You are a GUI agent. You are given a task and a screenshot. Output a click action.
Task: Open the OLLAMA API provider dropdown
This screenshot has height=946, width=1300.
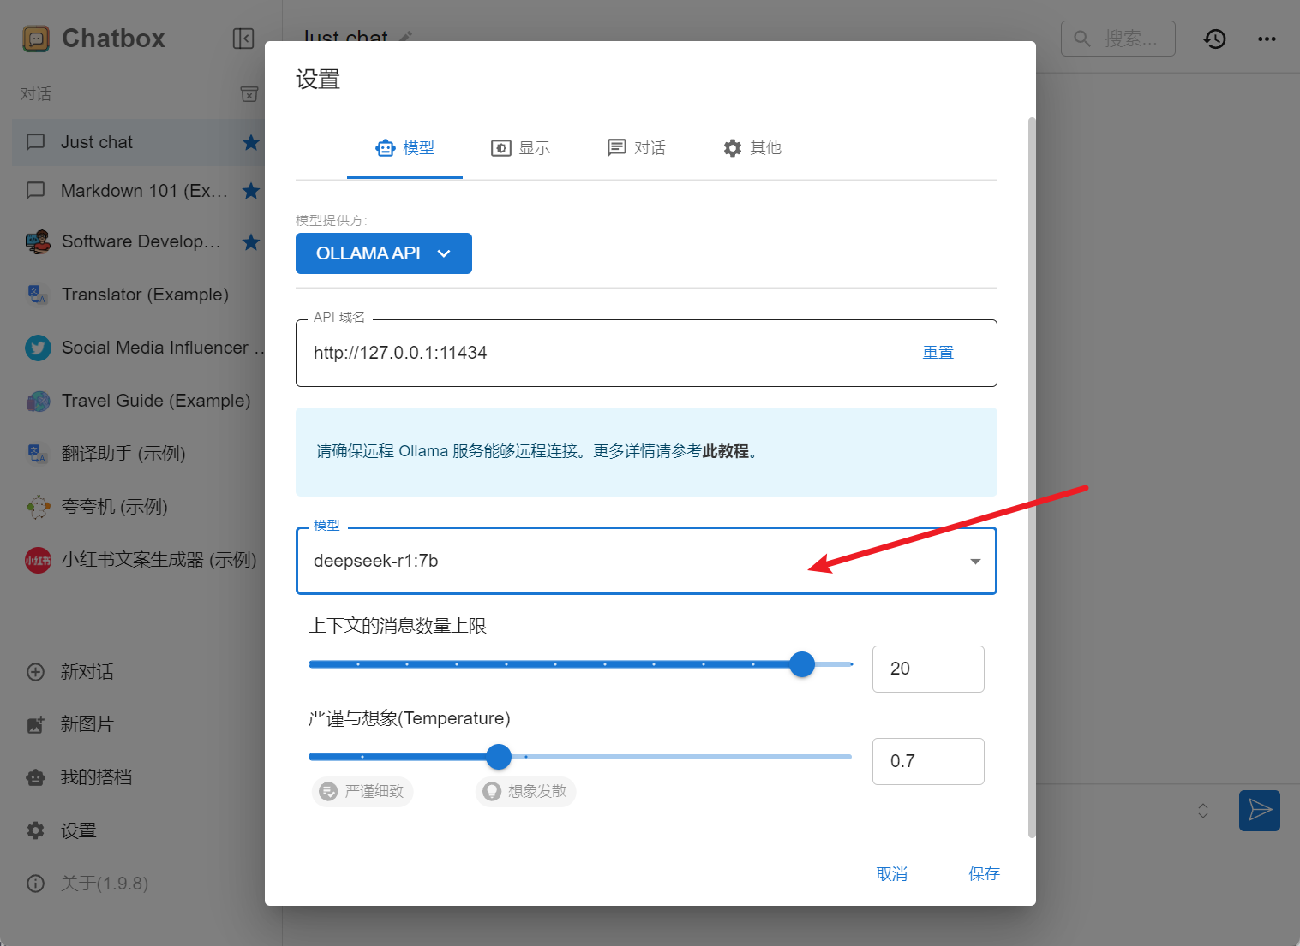[x=384, y=253]
